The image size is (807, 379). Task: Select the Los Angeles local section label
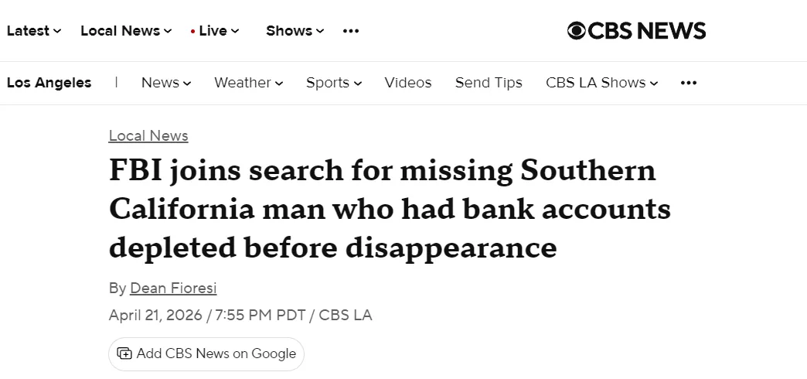pyautogui.click(x=49, y=83)
